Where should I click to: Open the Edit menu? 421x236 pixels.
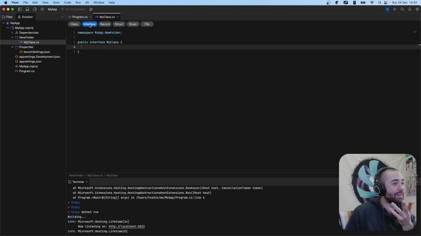coord(35,3)
